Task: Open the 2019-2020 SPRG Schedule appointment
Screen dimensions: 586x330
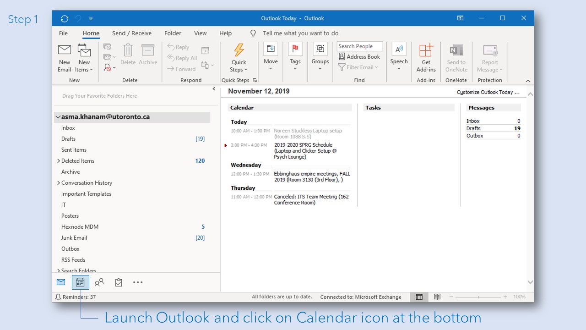Action: pos(305,151)
